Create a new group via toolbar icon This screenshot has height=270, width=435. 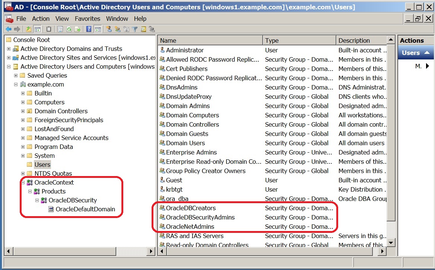pyautogui.click(x=118, y=29)
